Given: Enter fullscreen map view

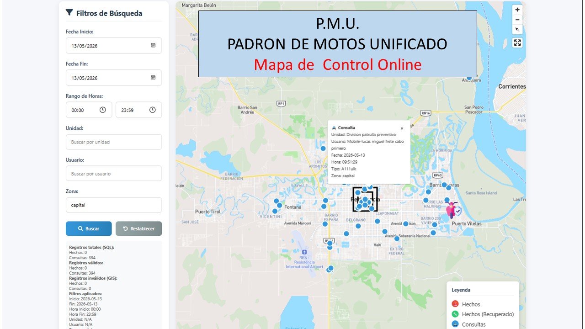Looking at the screenshot, I should point(517,43).
